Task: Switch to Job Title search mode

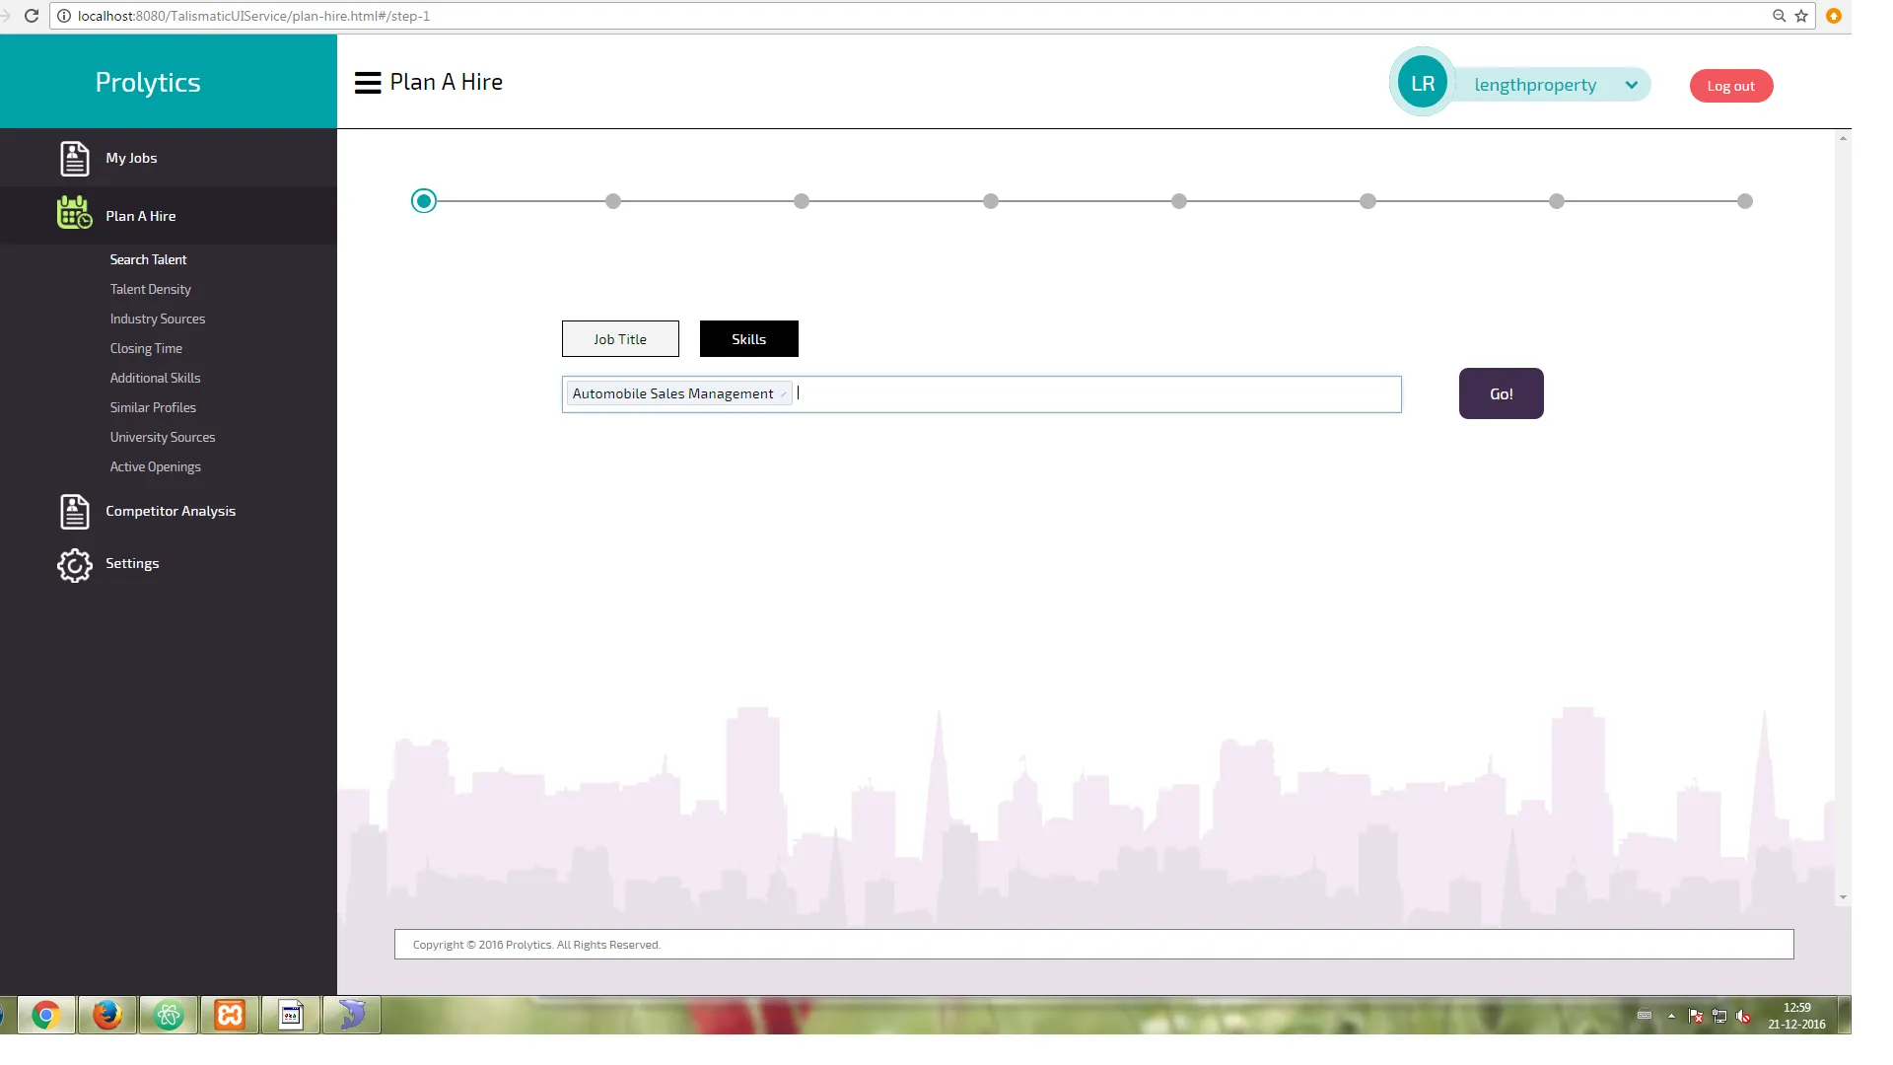Action: (x=620, y=339)
